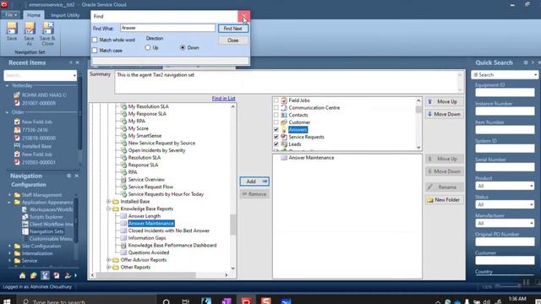Open the Workspaces/Workflows item icon
541x304 pixels.
[25, 209]
